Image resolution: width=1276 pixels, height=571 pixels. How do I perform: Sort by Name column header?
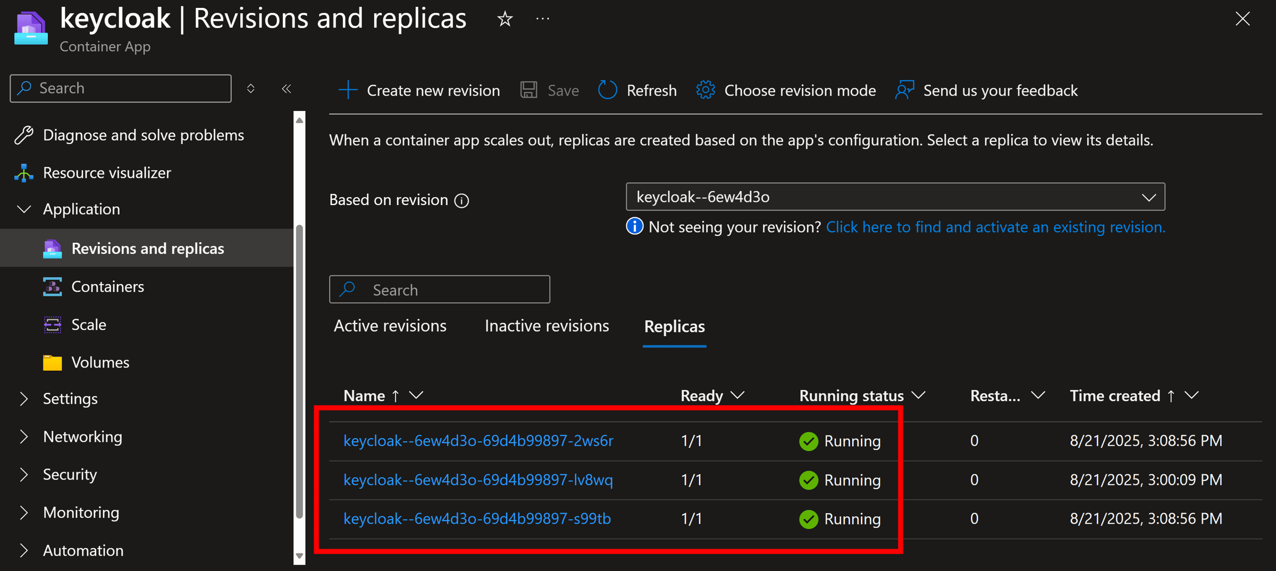coord(365,396)
